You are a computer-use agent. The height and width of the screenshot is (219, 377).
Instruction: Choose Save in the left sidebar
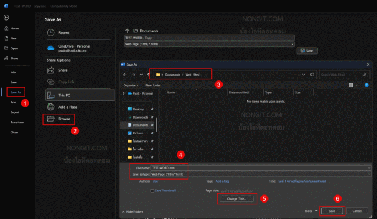[14, 82]
